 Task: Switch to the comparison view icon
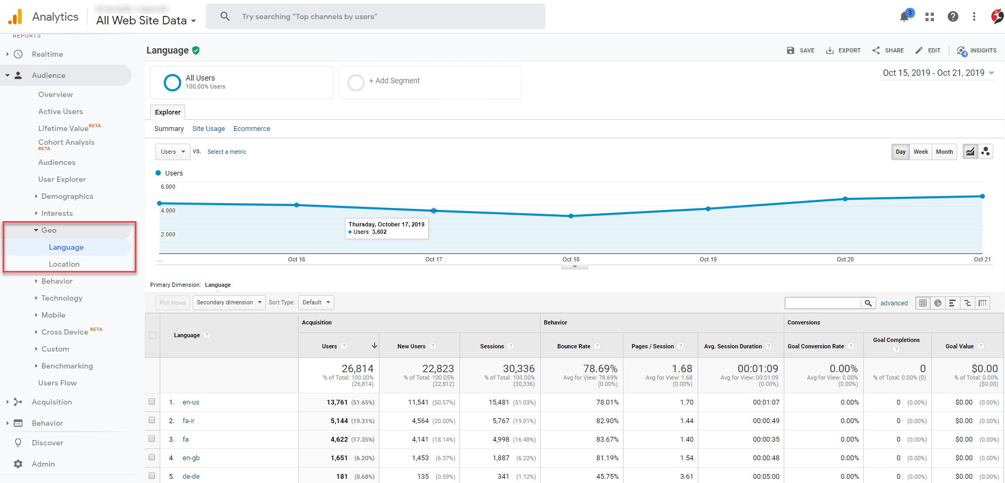click(x=967, y=303)
